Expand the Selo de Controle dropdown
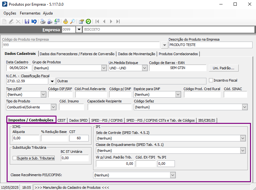Image resolution: width=256 pixels, height=190 pixels. pyautogui.click(x=243, y=138)
